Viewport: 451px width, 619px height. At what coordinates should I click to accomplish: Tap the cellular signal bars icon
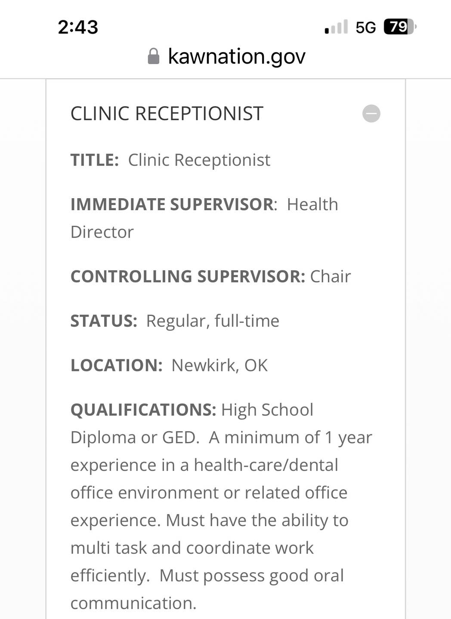(336, 27)
